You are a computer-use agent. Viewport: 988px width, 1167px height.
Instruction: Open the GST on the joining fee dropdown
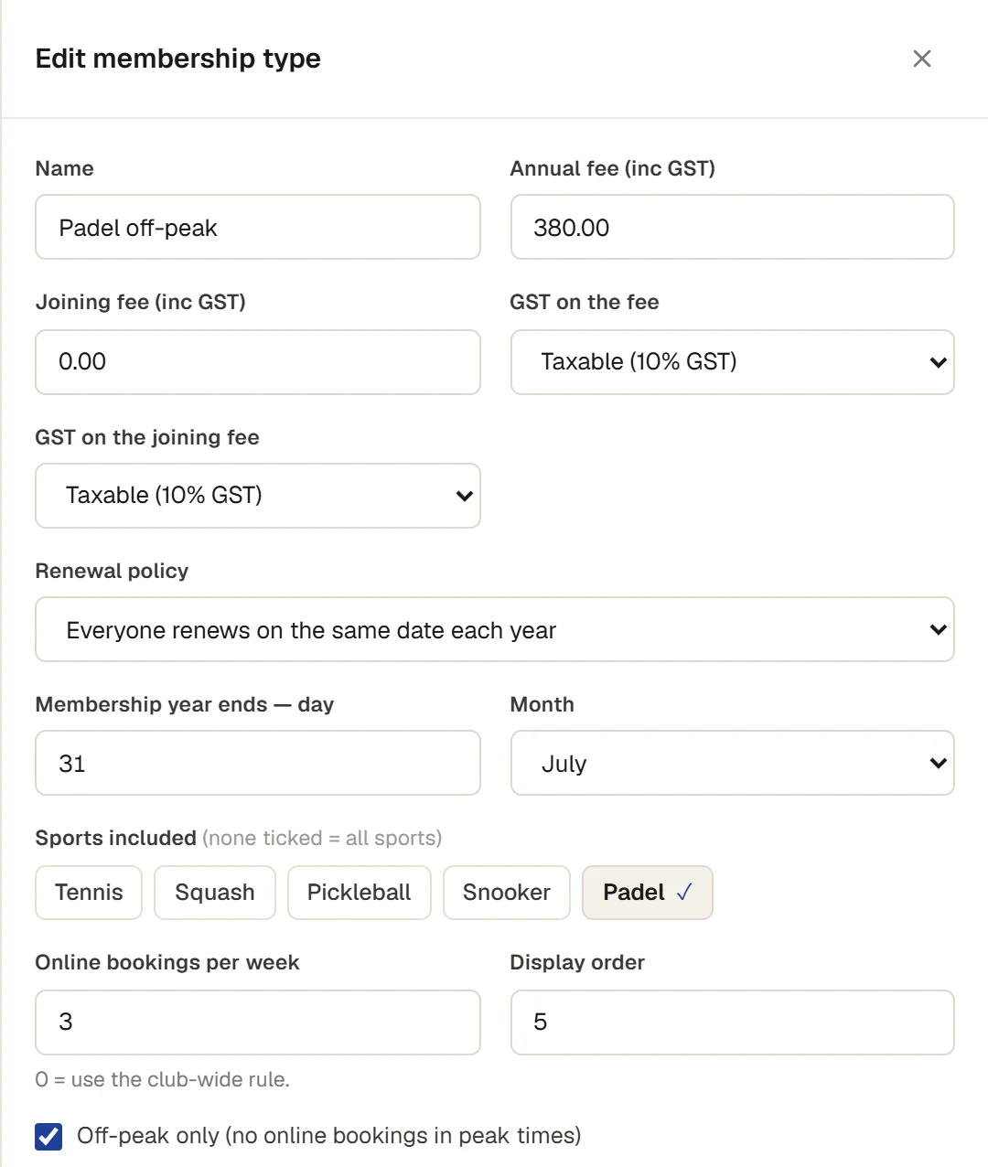point(258,496)
